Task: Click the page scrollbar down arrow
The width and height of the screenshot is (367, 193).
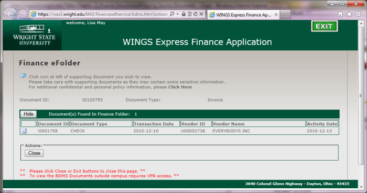Action: (x=361, y=187)
